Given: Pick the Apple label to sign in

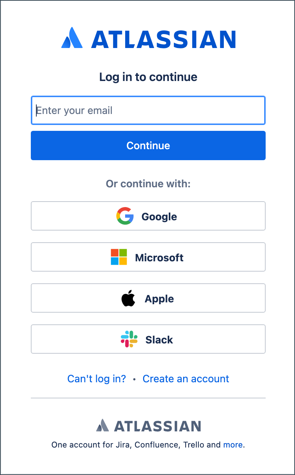Looking at the screenshot, I should coord(159,299).
